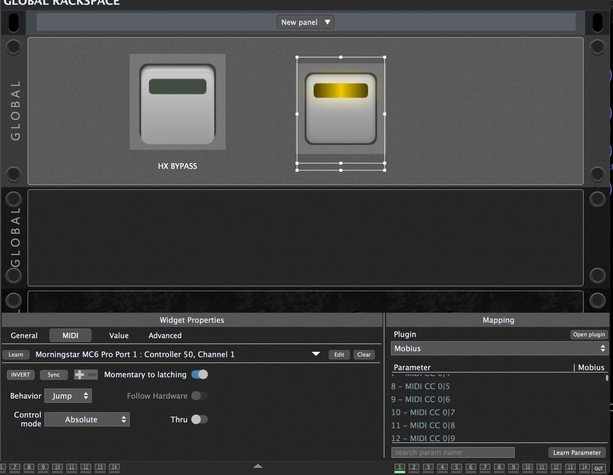The width and height of the screenshot is (613, 475).
Task: Open the Behavior Jump dropdown
Action: tap(68, 396)
